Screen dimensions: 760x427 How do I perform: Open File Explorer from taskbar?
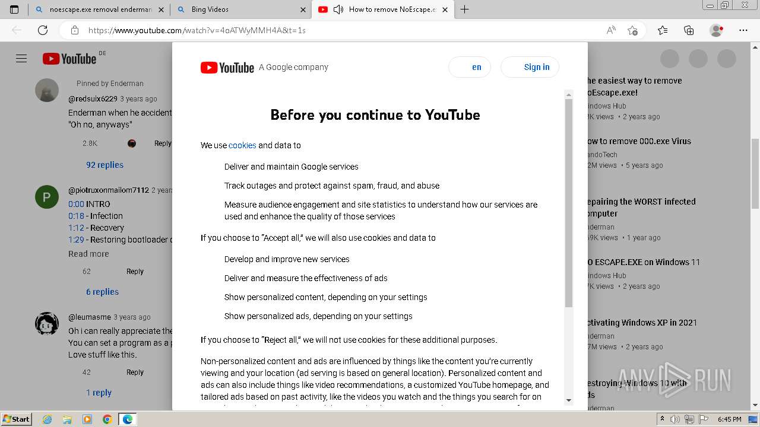[67, 419]
